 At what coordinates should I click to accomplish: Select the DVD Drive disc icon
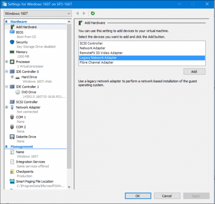18,92
